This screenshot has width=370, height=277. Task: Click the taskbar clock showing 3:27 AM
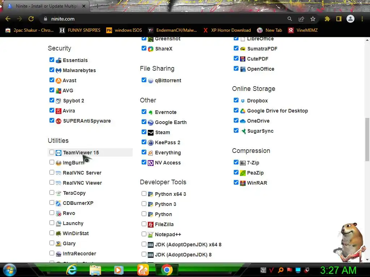tap(338, 270)
